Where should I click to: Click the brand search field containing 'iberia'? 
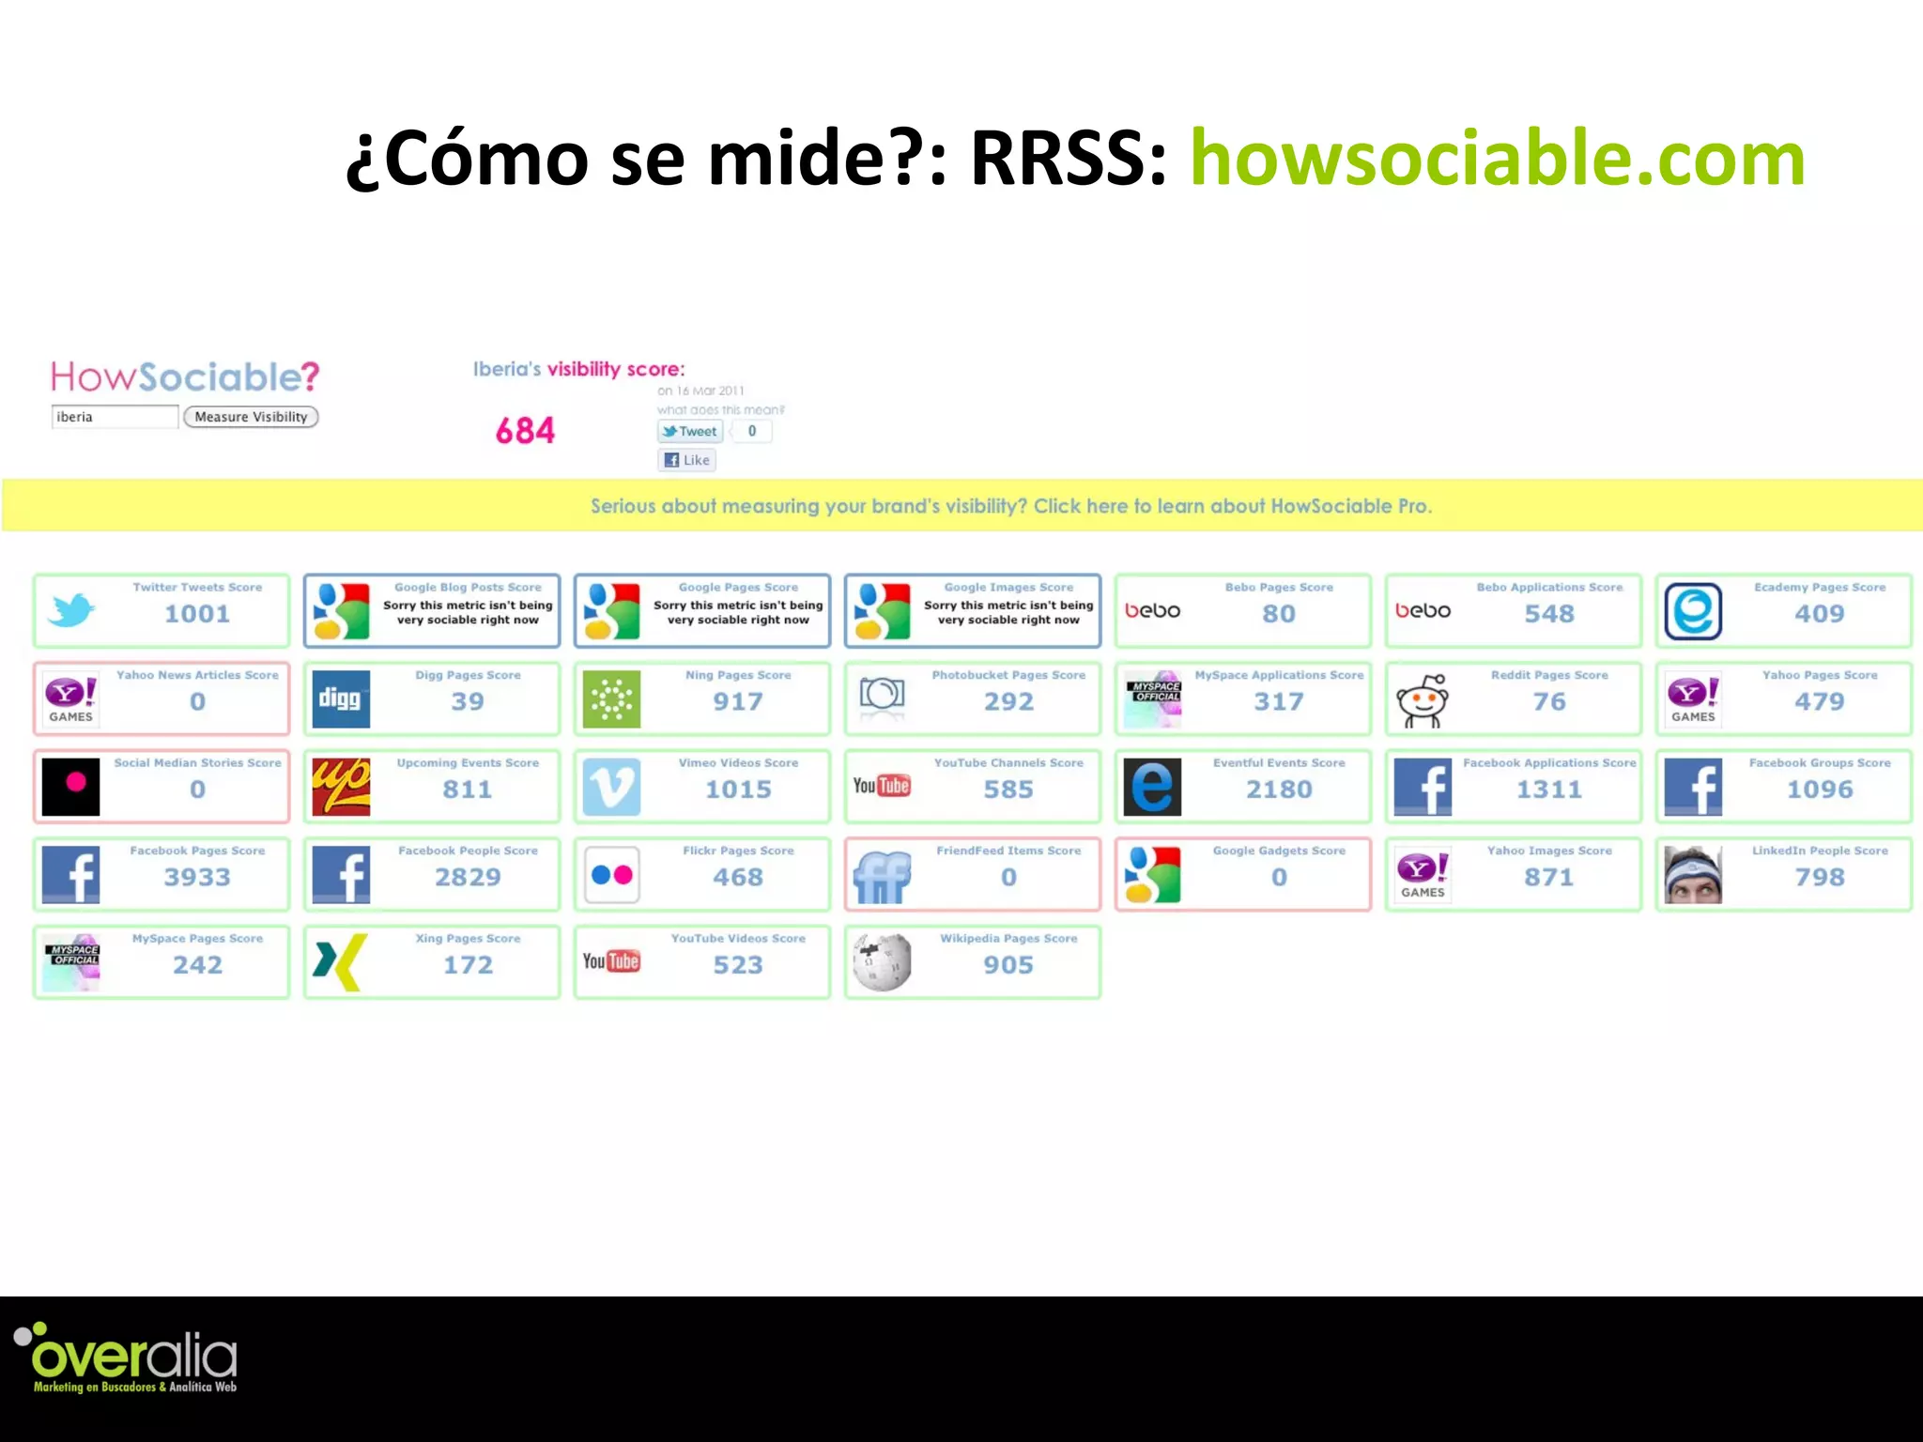tap(115, 417)
